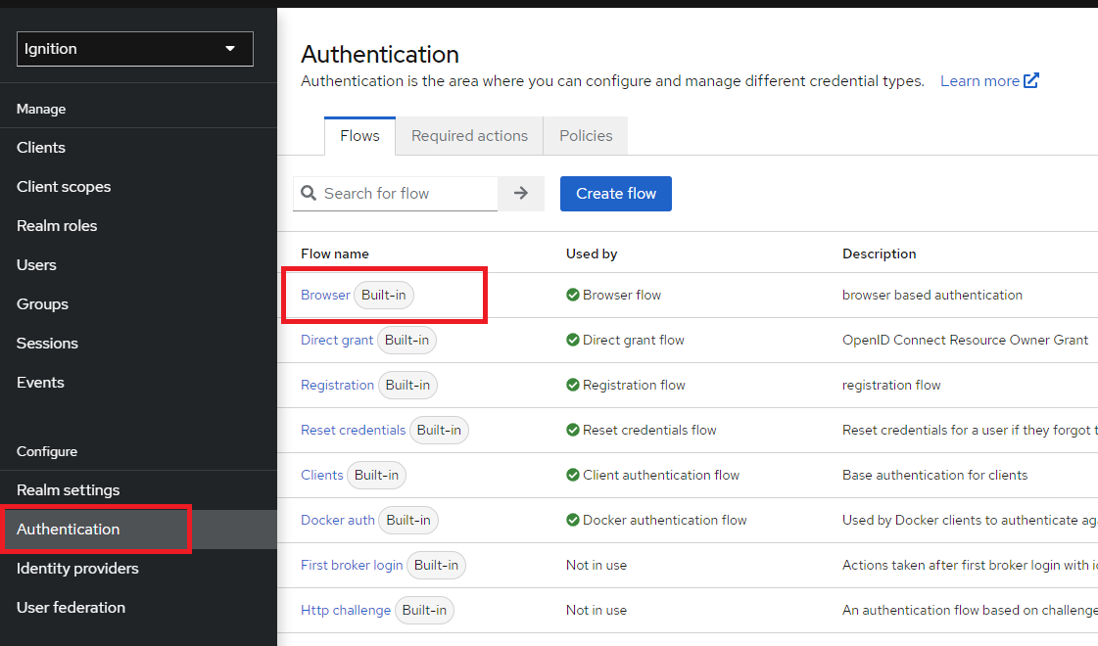
Task: Click the search arrow submit button
Action: point(521,194)
